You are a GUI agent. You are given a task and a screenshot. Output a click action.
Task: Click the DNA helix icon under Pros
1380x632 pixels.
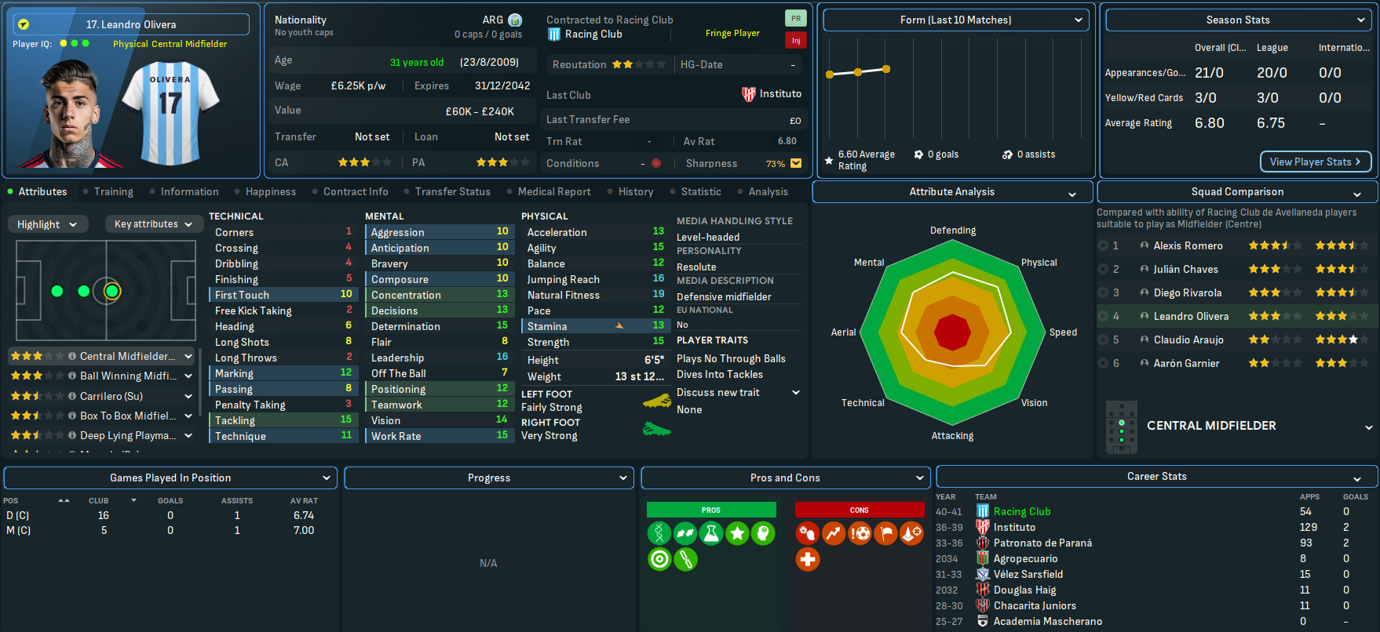[x=659, y=534]
